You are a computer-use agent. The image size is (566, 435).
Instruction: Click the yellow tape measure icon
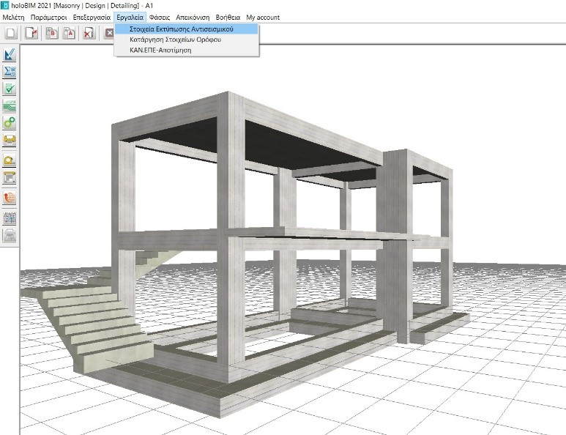pyautogui.click(x=10, y=160)
